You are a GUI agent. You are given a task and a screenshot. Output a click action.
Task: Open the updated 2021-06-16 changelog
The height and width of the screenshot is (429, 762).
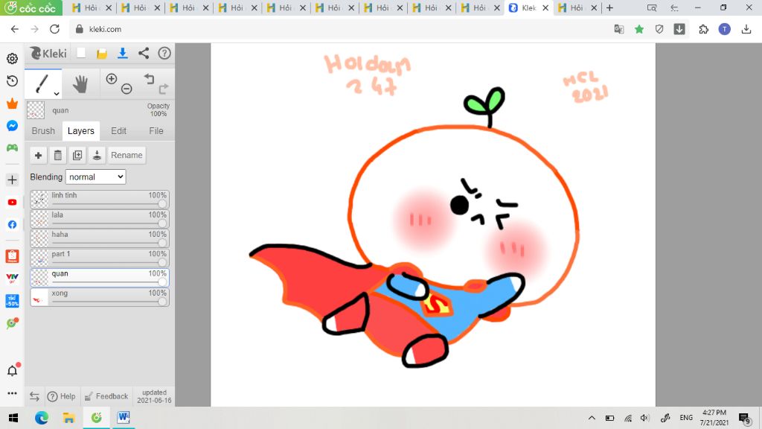[154, 396]
